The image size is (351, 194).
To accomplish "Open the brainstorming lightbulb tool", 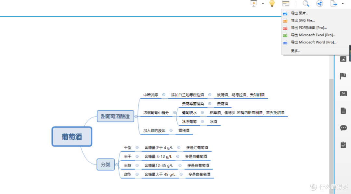I will [x=272, y=4].
